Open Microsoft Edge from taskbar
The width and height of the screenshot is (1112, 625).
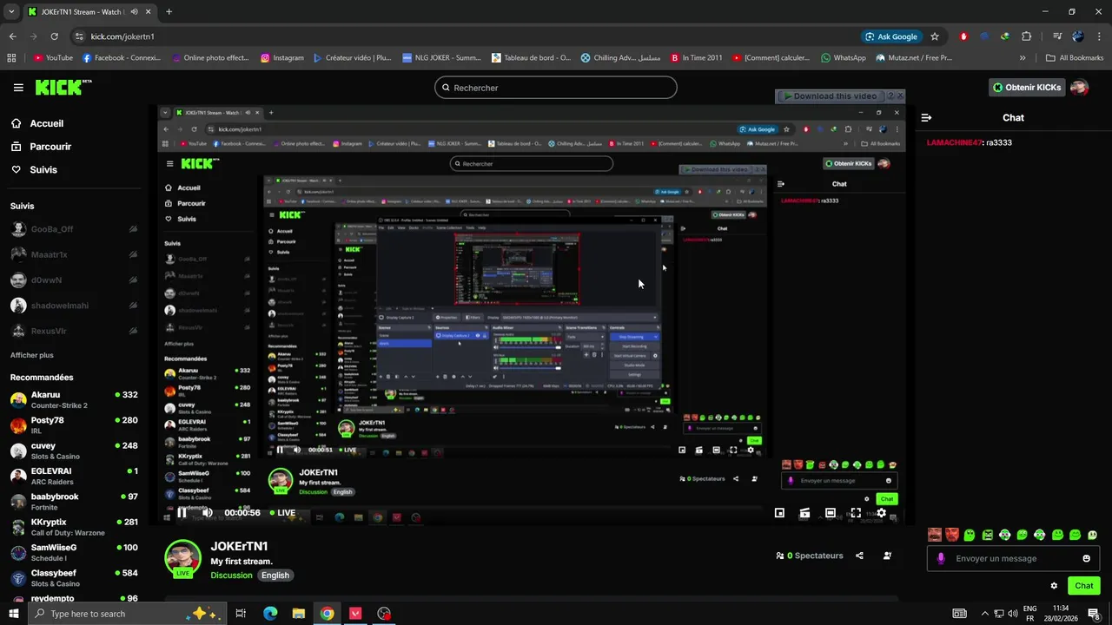click(270, 614)
